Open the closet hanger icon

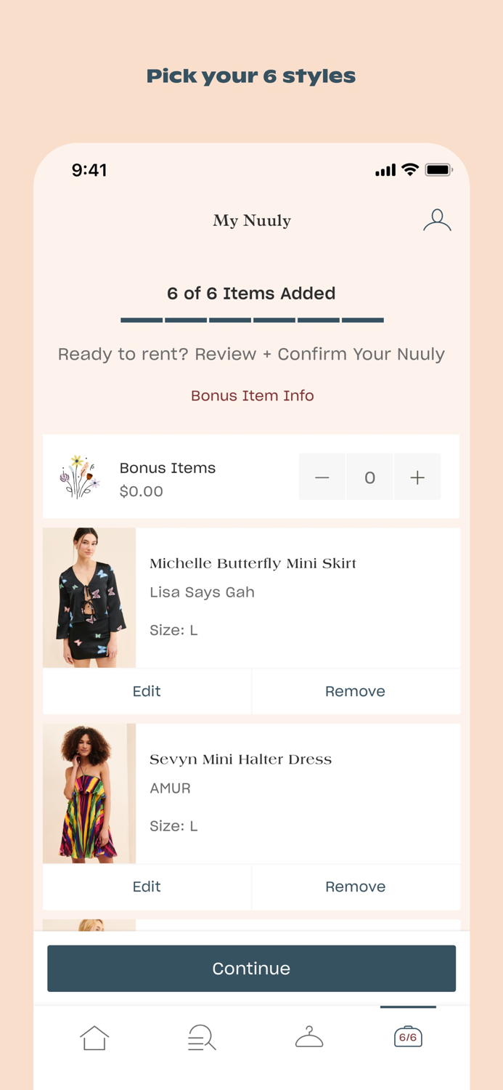pos(309,1038)
